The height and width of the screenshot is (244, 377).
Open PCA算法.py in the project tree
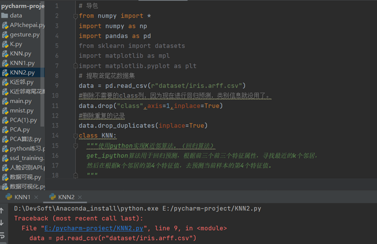tap(25, 139)
